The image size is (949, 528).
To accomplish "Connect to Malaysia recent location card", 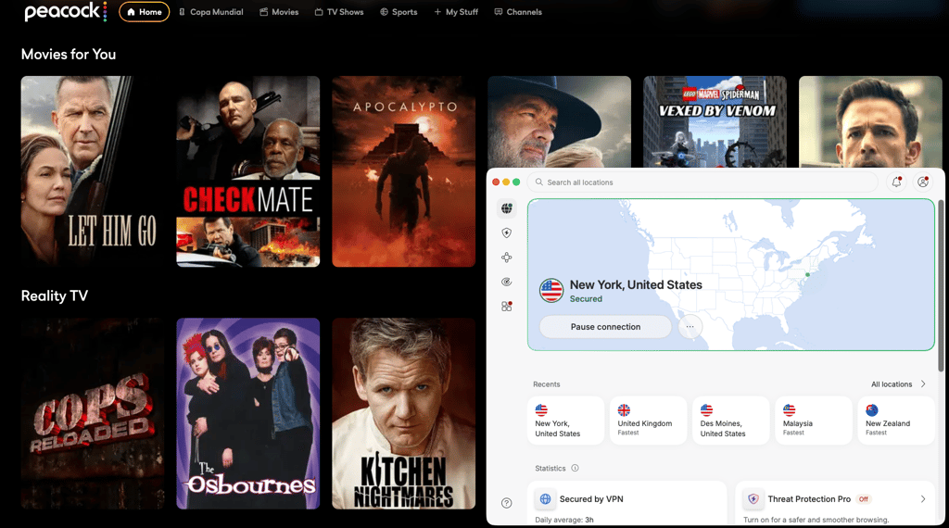I will tap(814, 421).
